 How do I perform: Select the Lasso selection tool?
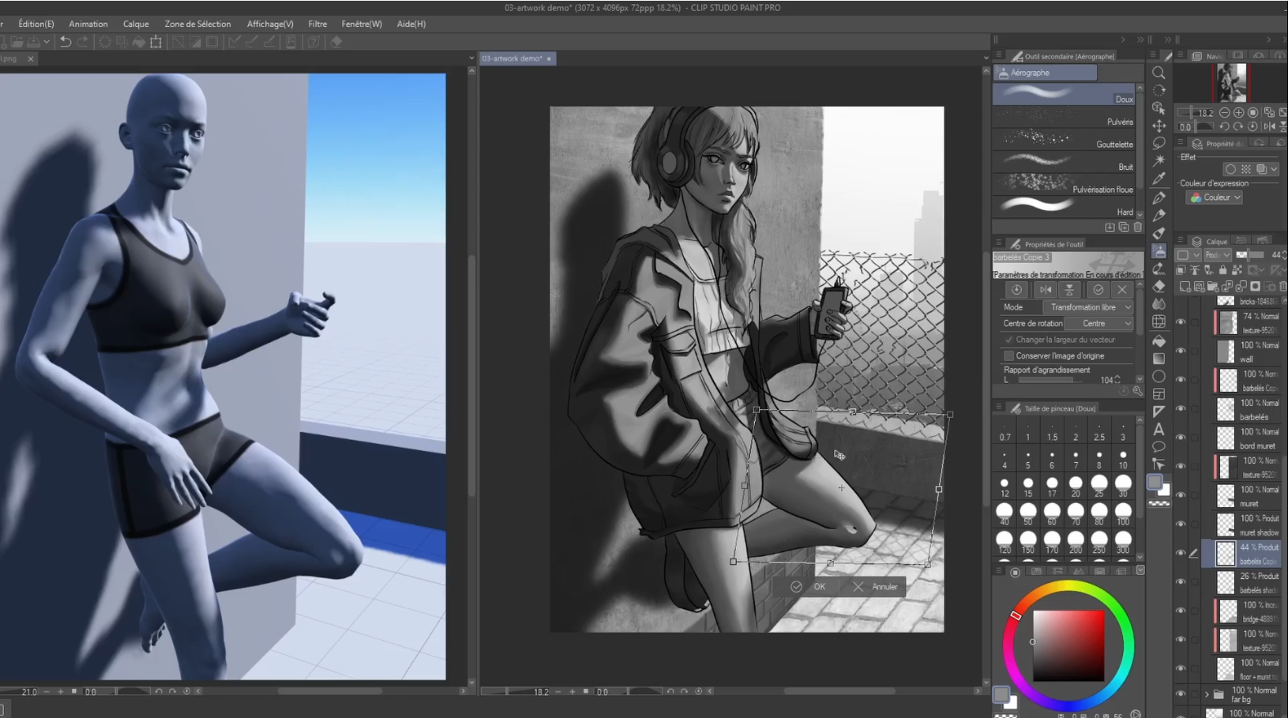(1158, 143)
